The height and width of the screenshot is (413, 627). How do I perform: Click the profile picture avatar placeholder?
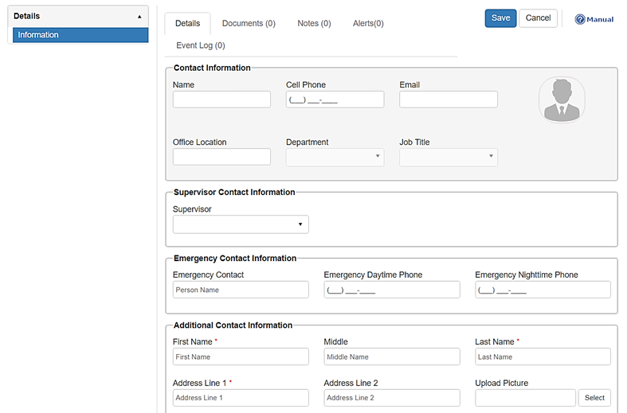coord(561,100)
